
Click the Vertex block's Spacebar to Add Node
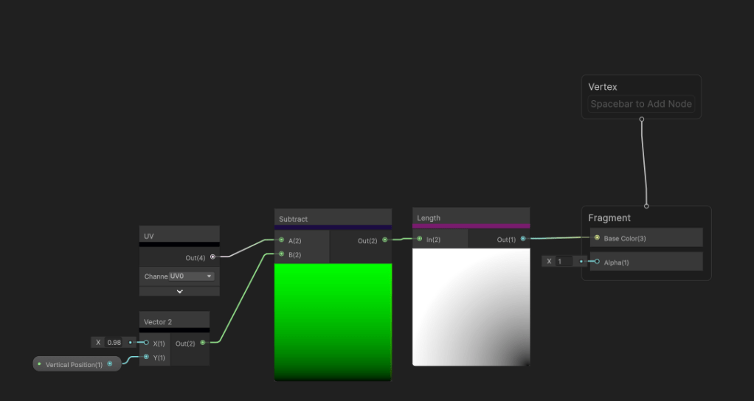tap(640, 104)
